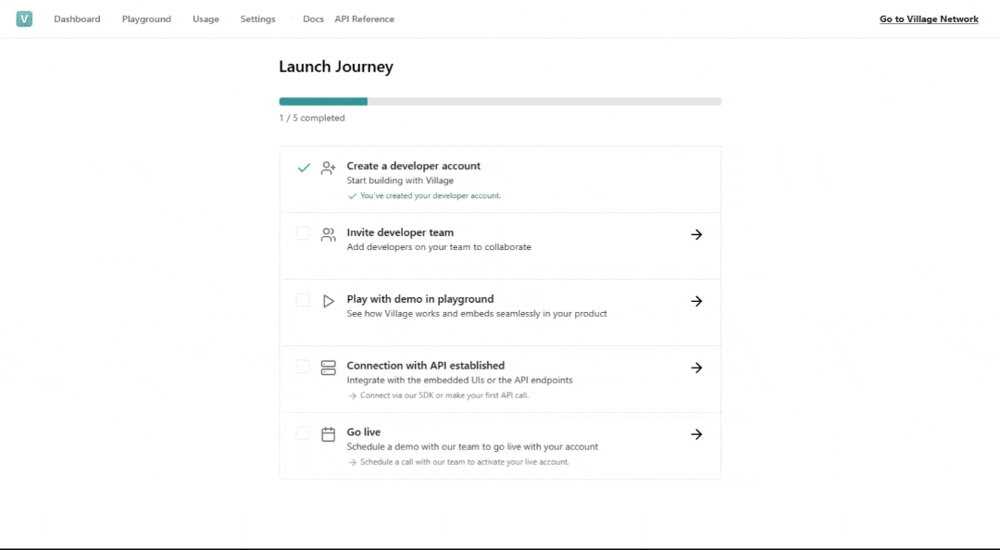Click the Village logo icon
Image resolution: width=1000 pixels, height=550 pixels.
coord(24,19)
